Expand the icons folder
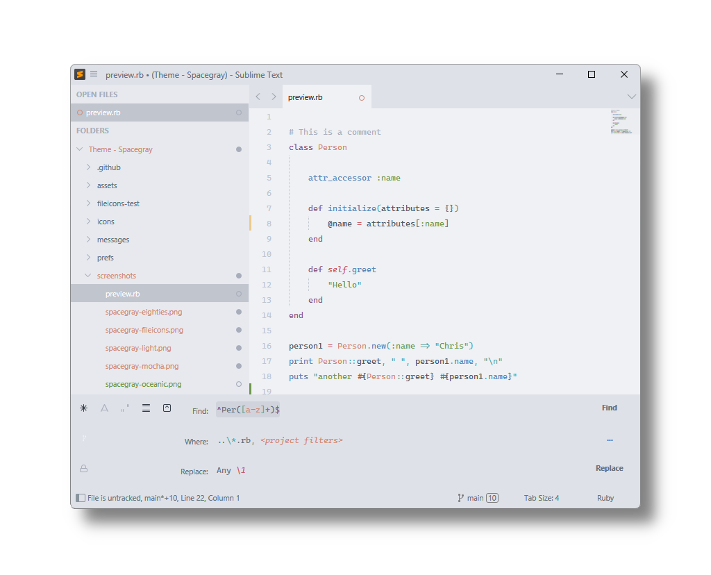The image size is (711, 575). pyautogui.click(x=88, y=222)
